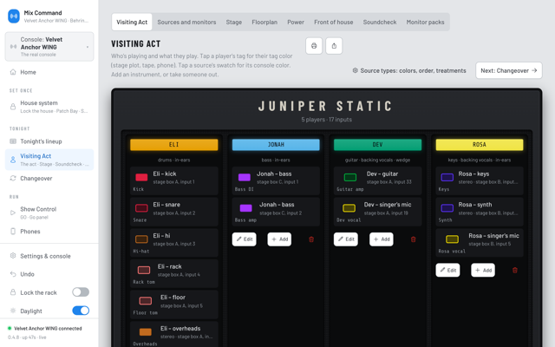555x347 pixels.
Task: Switch to the Stage tab
Action: [x=234, y=22]
